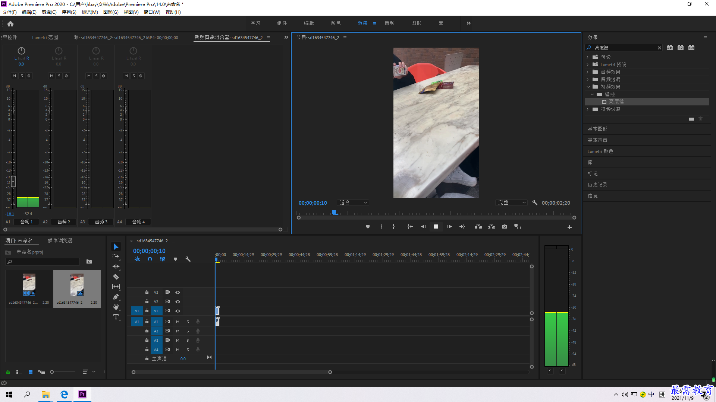Select the Slip tool
716x402 pixels.
point(116,287)
